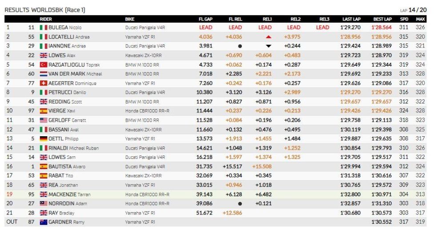Image resolution: width=434 pixels, height=229 pixels.
Task: Click the Spanish flag beside RABAT
Action: tap(44, 176)
